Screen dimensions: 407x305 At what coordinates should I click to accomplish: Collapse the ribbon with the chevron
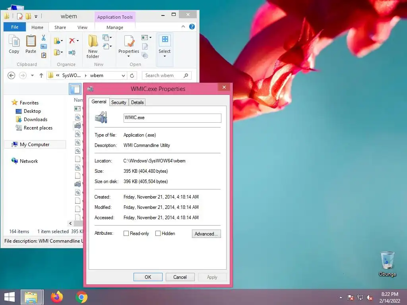click(x=183, y=27)
